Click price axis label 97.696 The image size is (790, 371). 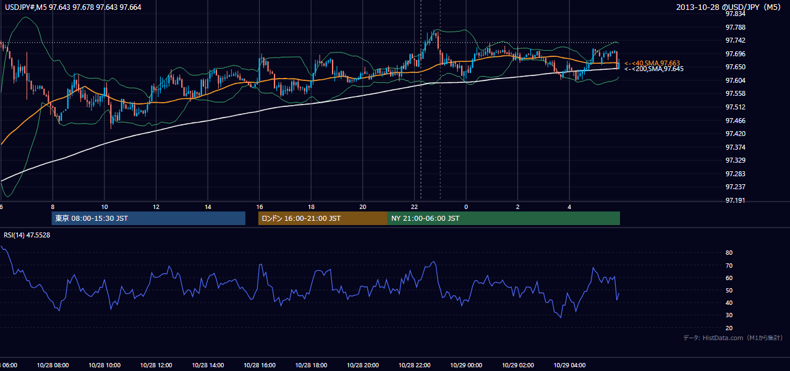736,54
